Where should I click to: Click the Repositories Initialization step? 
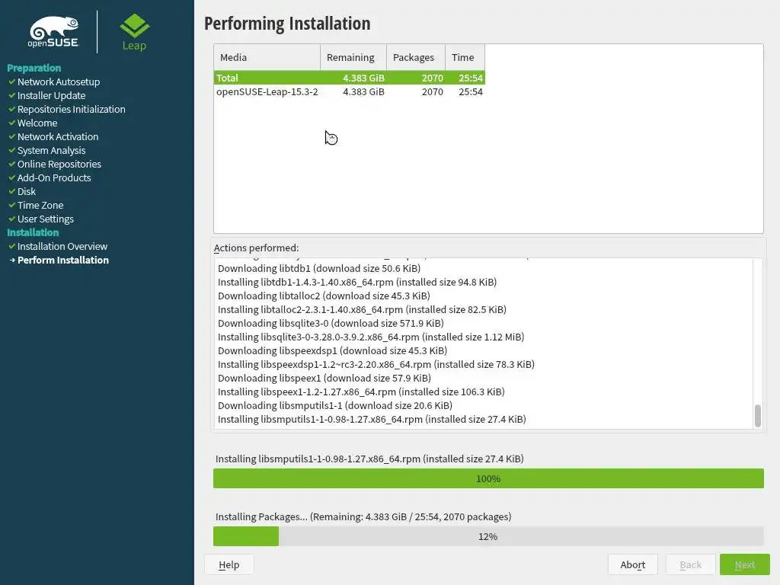(x=71, y=109)
